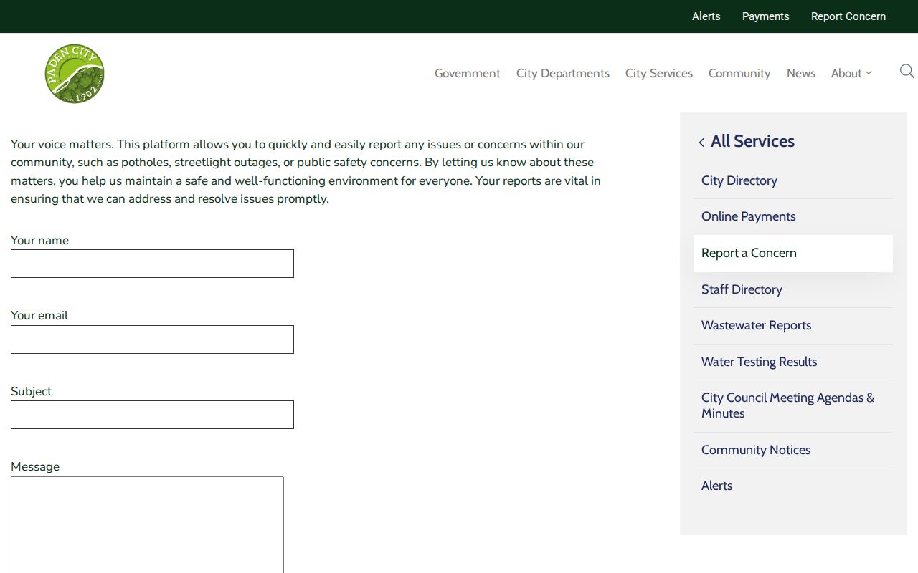Focus the Subject input field

coord(152,415)
